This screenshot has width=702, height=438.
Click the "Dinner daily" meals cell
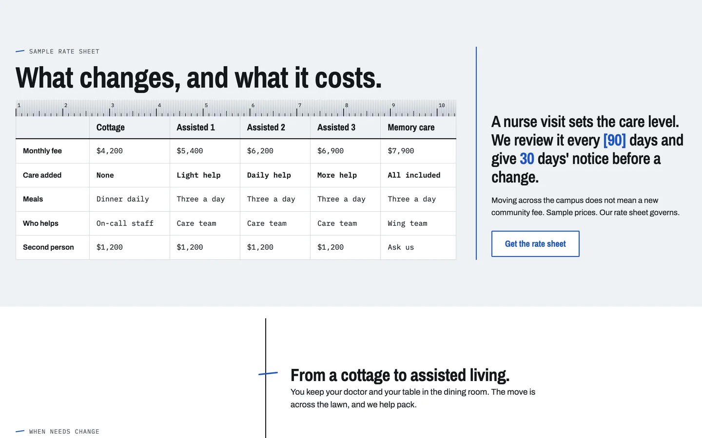(130, 199)
